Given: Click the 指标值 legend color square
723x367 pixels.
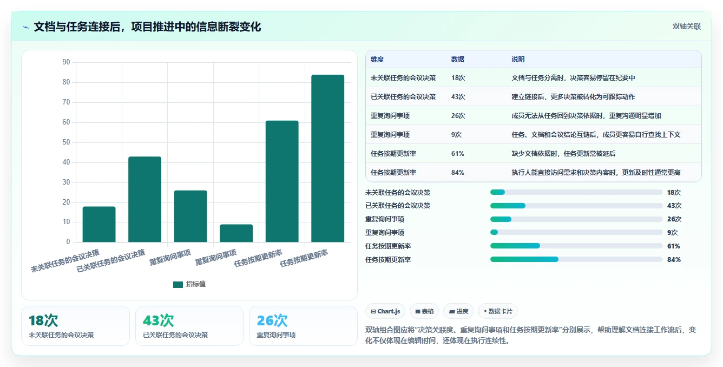Looking at the screenshot, I should pyautogui.click(x=178, y=285).
